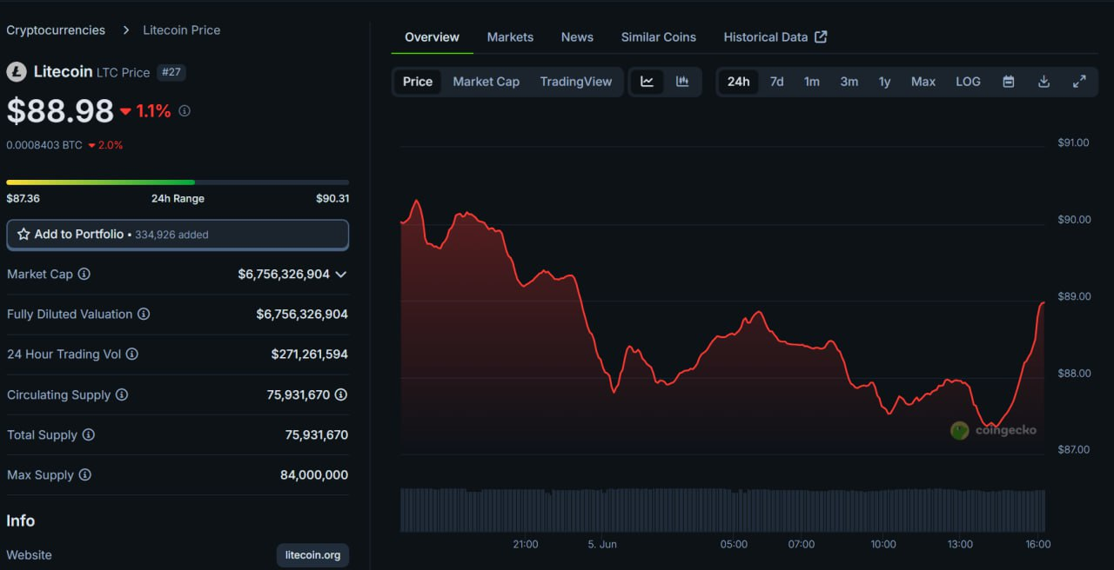Click the 07:00 time axis label
This screenshot has height=570, width=1114.
click(x=802, y=544)
